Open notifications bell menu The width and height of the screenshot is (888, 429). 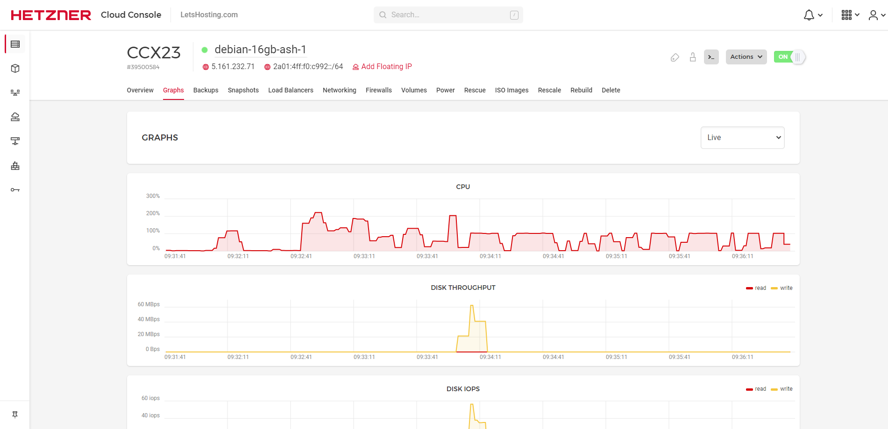[813, 15]
